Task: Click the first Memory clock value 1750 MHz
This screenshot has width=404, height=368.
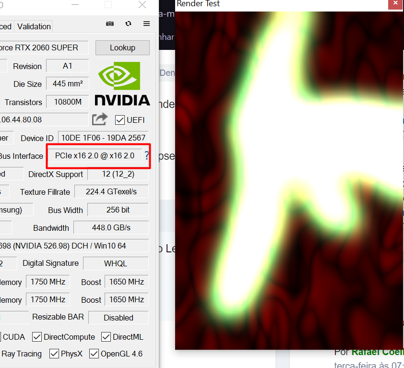Action: click(48, 282)
